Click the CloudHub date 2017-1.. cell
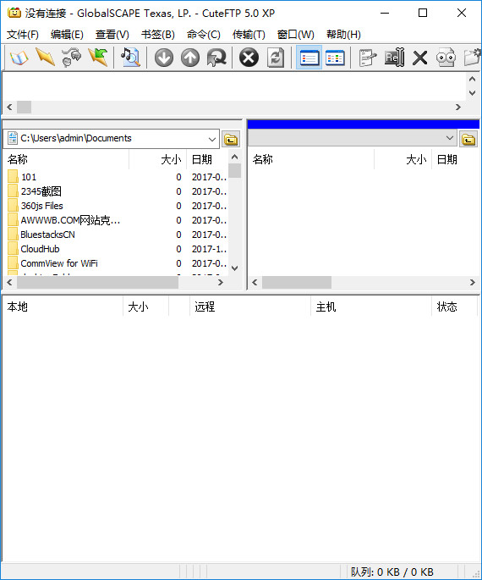The width and height of the screenshot is (482, 580). pyautogui.click(x=209, y=249)
